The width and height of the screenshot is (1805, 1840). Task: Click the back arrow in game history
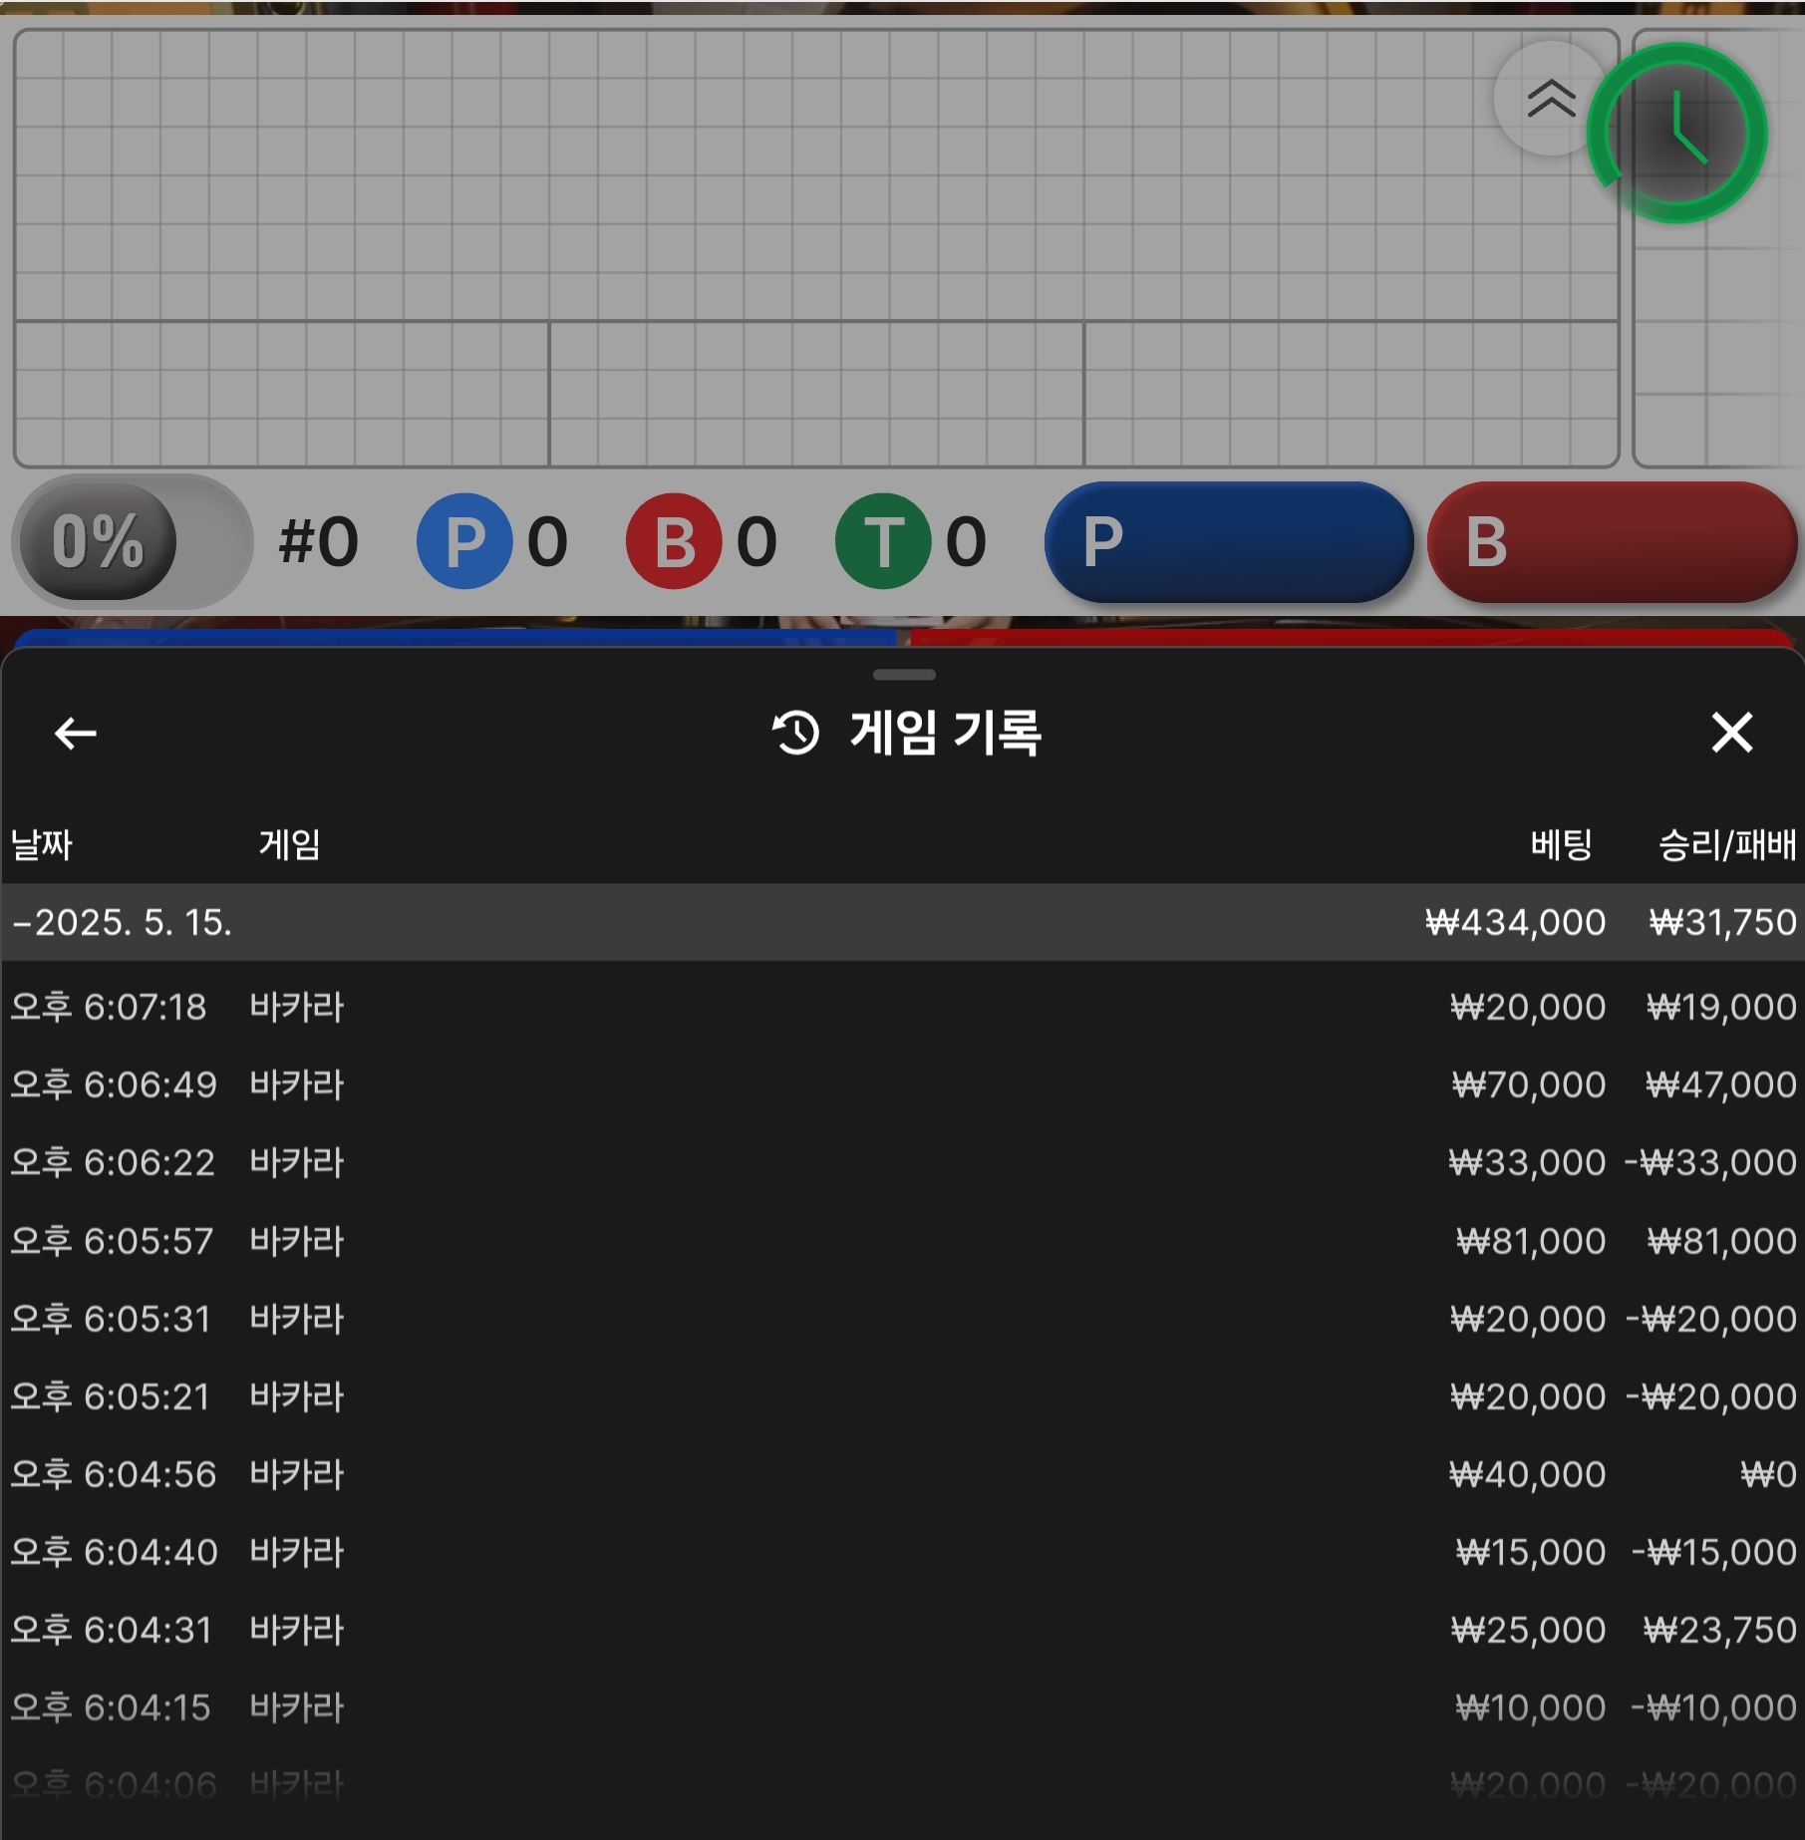(x=75, y=734)
